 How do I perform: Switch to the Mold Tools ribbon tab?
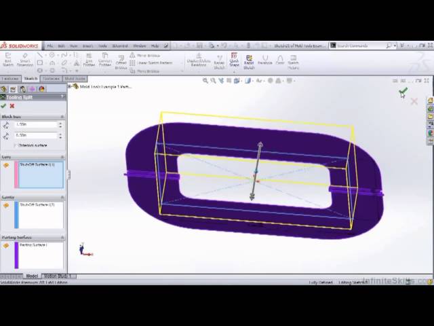[x=75, y=79]
